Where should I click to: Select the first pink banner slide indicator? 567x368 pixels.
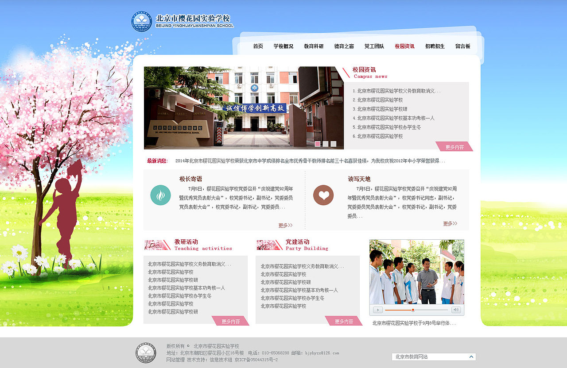tap(317, 144)
